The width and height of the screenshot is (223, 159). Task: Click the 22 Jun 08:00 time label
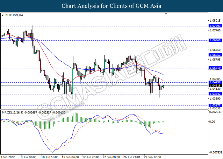point(111,157)
